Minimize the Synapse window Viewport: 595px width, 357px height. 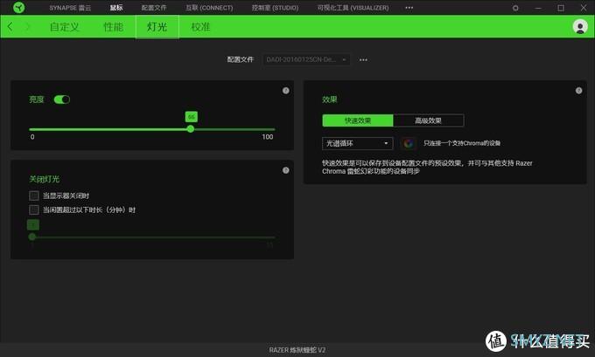[x=538, y=8]
